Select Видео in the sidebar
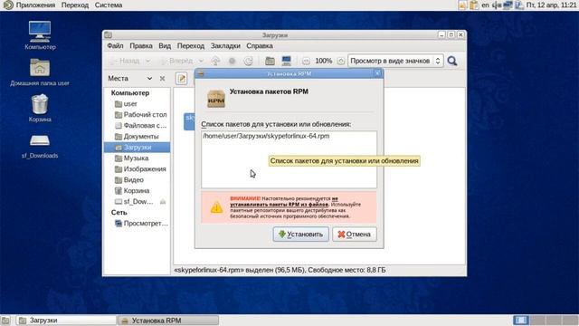 pyautogui.click(x=138, y=180)
